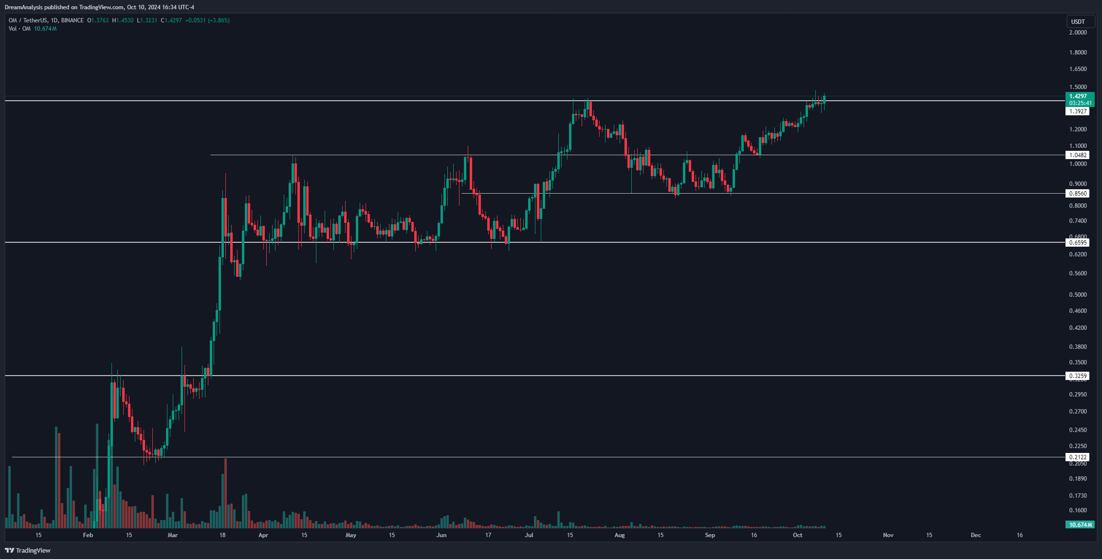The image size is (1102, 559).
Task: Click the 1.8000 price scale tick
Action: [1078, 53]
